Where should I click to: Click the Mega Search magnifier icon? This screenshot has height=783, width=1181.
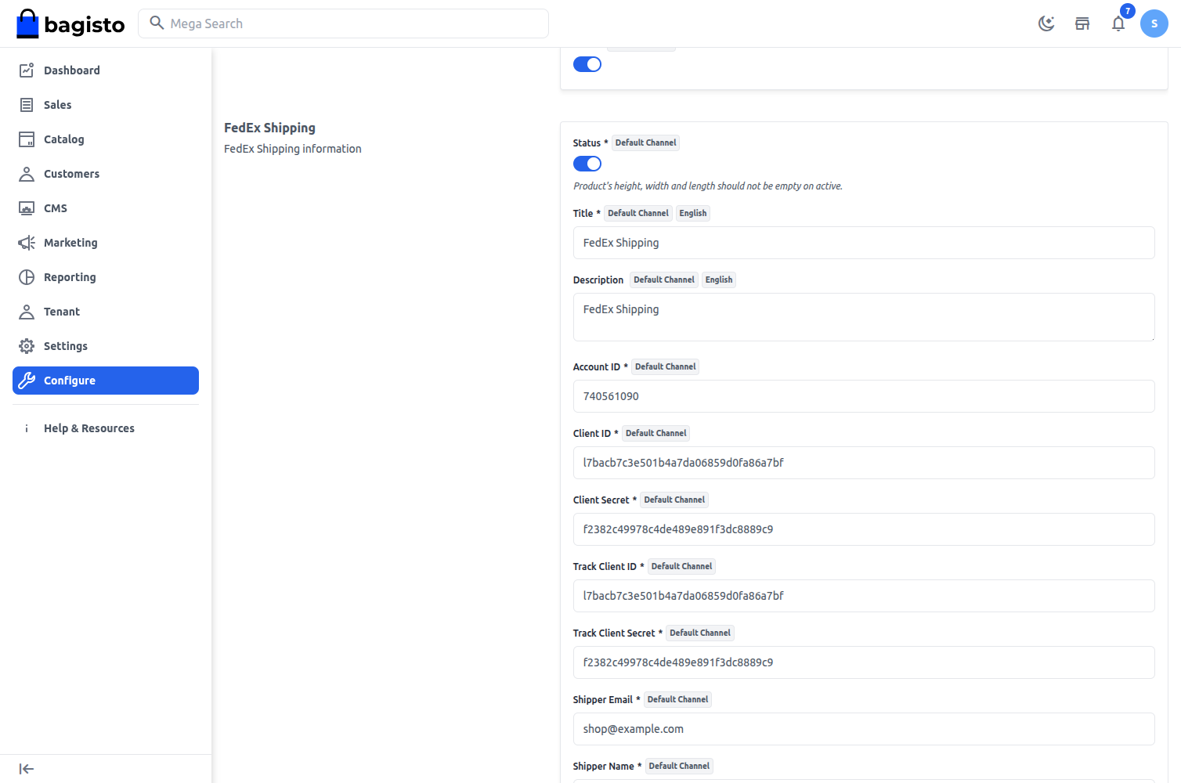coord(157,23)
